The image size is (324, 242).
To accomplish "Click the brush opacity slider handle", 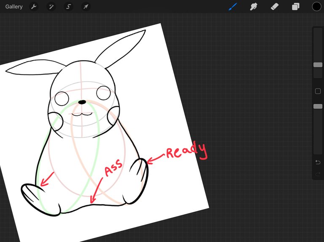I will click(x=318, y=106).
